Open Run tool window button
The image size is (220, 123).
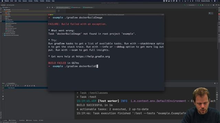pyautogui.click(x=5, y=120)
